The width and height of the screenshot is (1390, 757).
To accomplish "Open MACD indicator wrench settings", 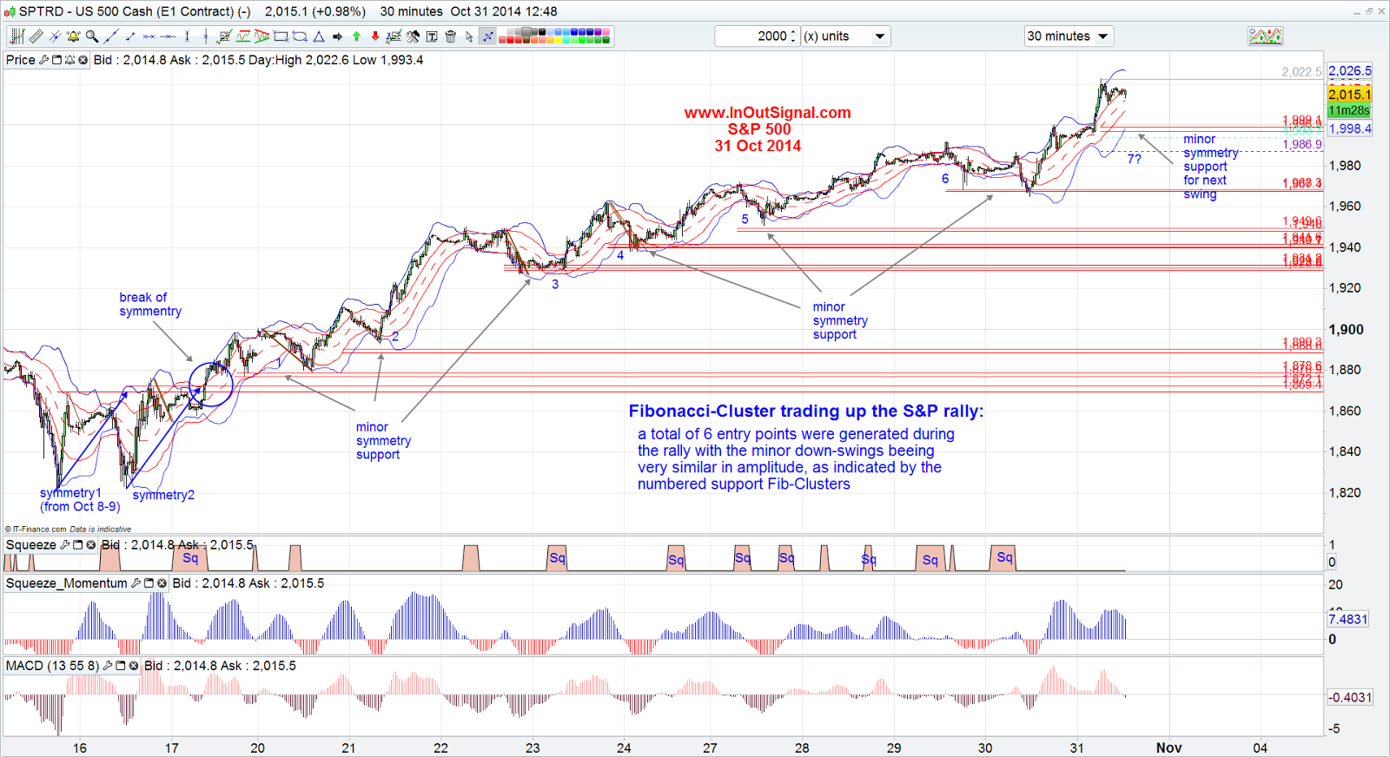I will (x=108, y=666).
